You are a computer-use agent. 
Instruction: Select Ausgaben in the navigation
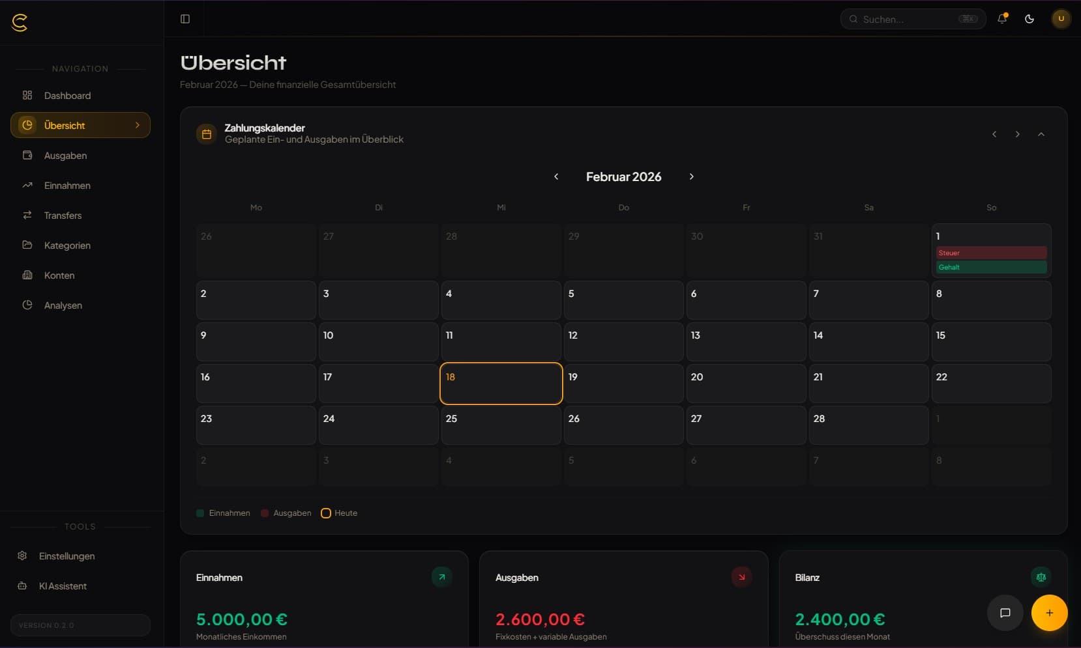(x=65, y=155)
